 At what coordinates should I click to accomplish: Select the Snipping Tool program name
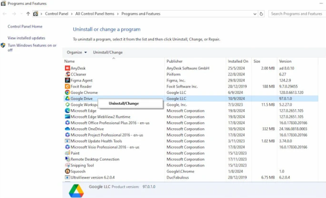coord(82,165)
